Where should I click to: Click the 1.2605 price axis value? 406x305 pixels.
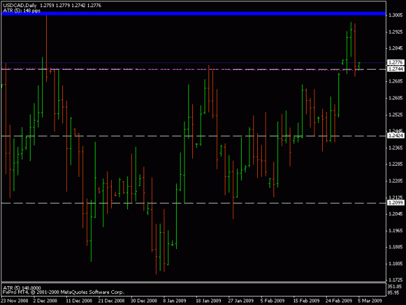[x=396, y=98]
